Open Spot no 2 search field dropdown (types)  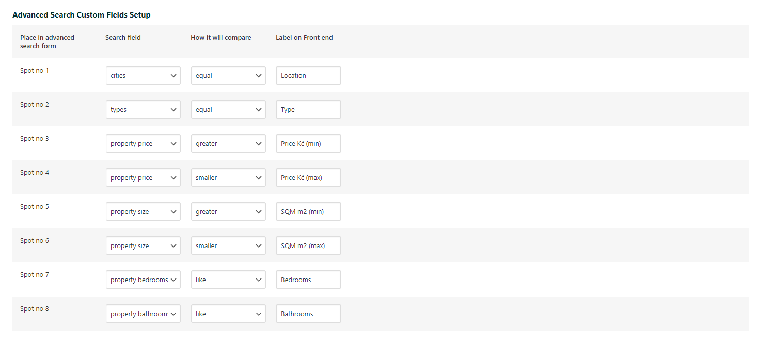click(x=143, y=109)
